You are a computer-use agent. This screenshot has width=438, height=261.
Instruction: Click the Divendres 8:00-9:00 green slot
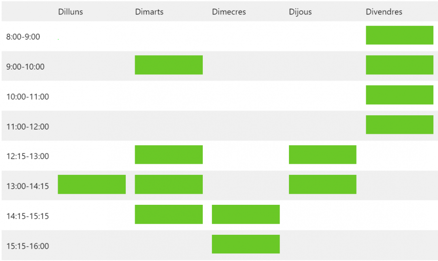click(x=399, y=35)
